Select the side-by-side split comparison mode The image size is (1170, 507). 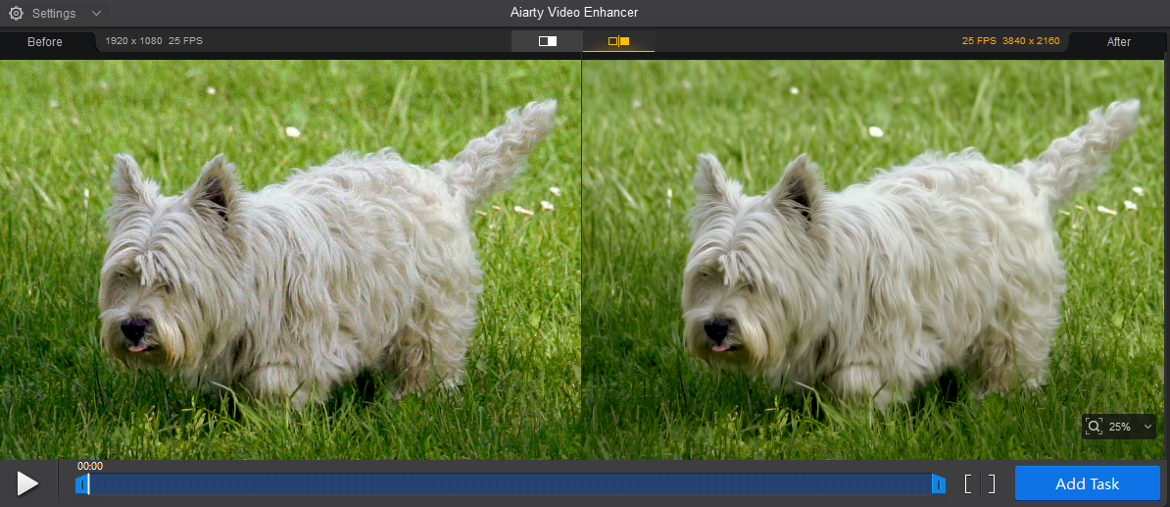618,41
